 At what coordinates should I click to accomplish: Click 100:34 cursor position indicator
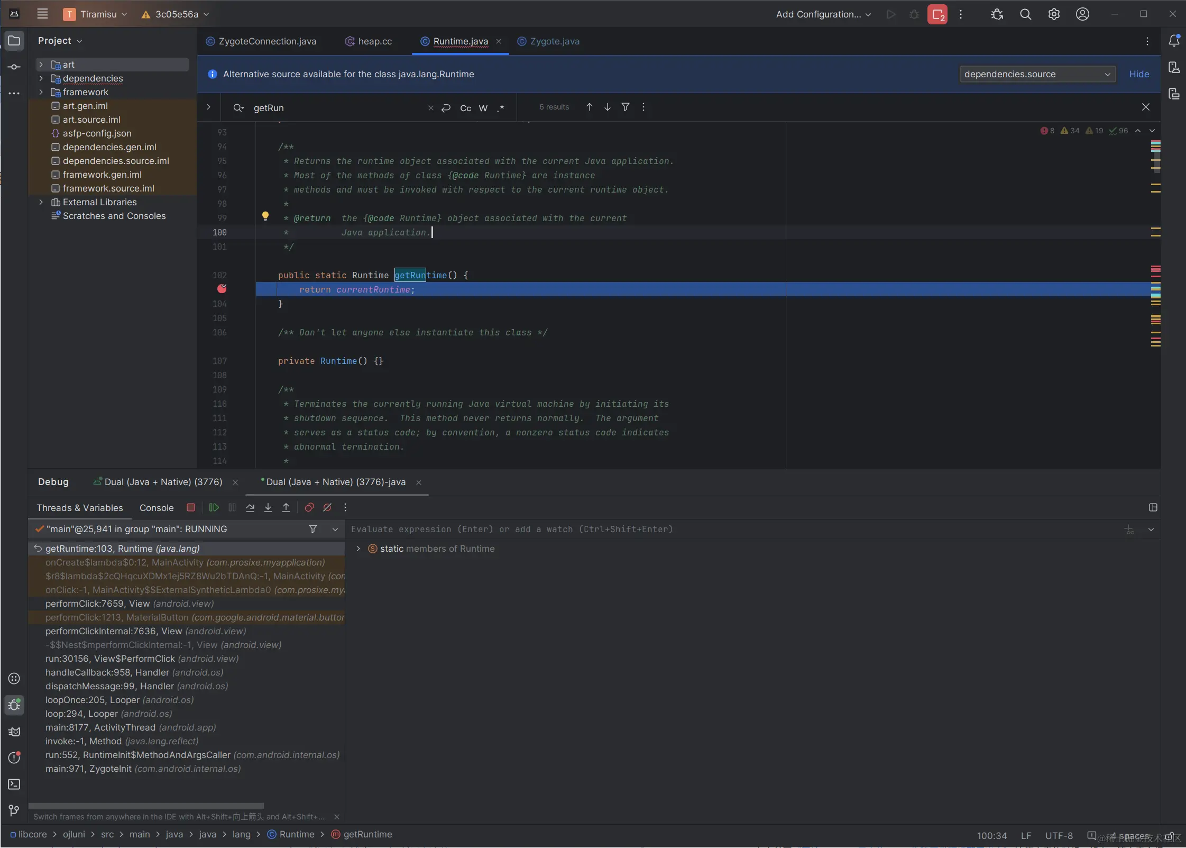point(991,835)
